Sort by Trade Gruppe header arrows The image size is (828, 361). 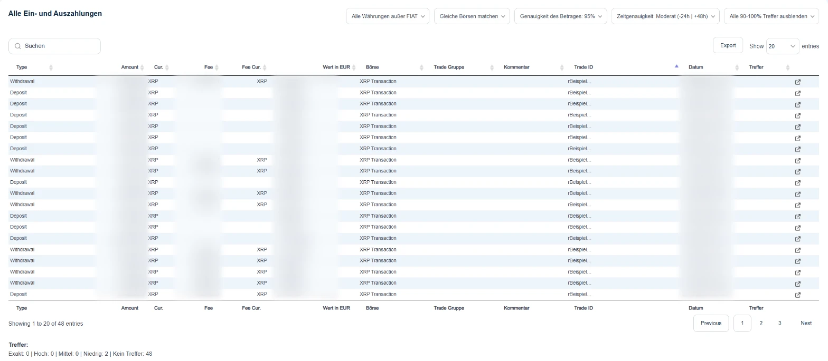click(x=492, y=67)
